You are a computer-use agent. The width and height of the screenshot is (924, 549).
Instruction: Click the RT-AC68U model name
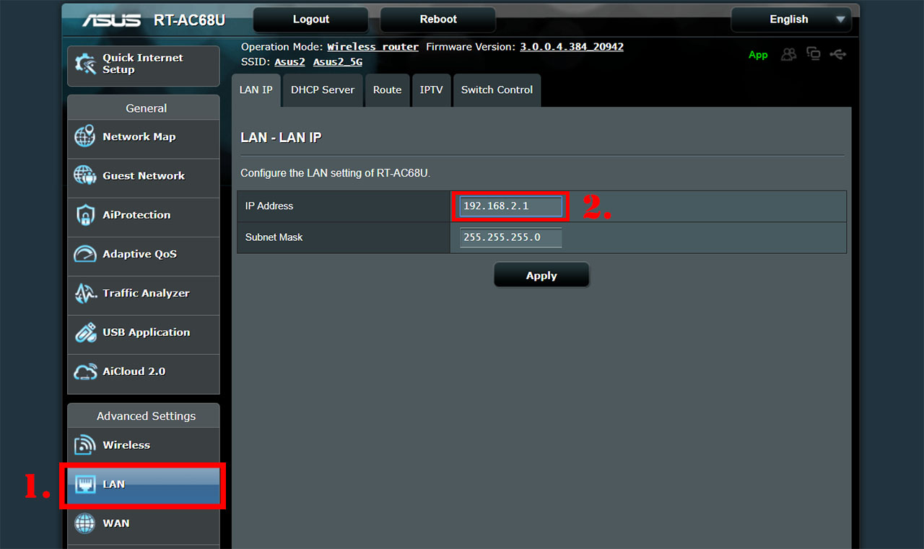[x=189, y=20]
